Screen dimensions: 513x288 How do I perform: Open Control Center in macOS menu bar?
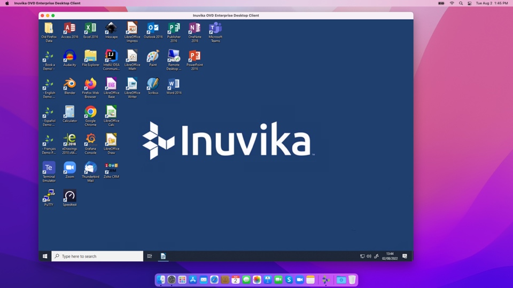pyautogui.click(x=470, y=3)
